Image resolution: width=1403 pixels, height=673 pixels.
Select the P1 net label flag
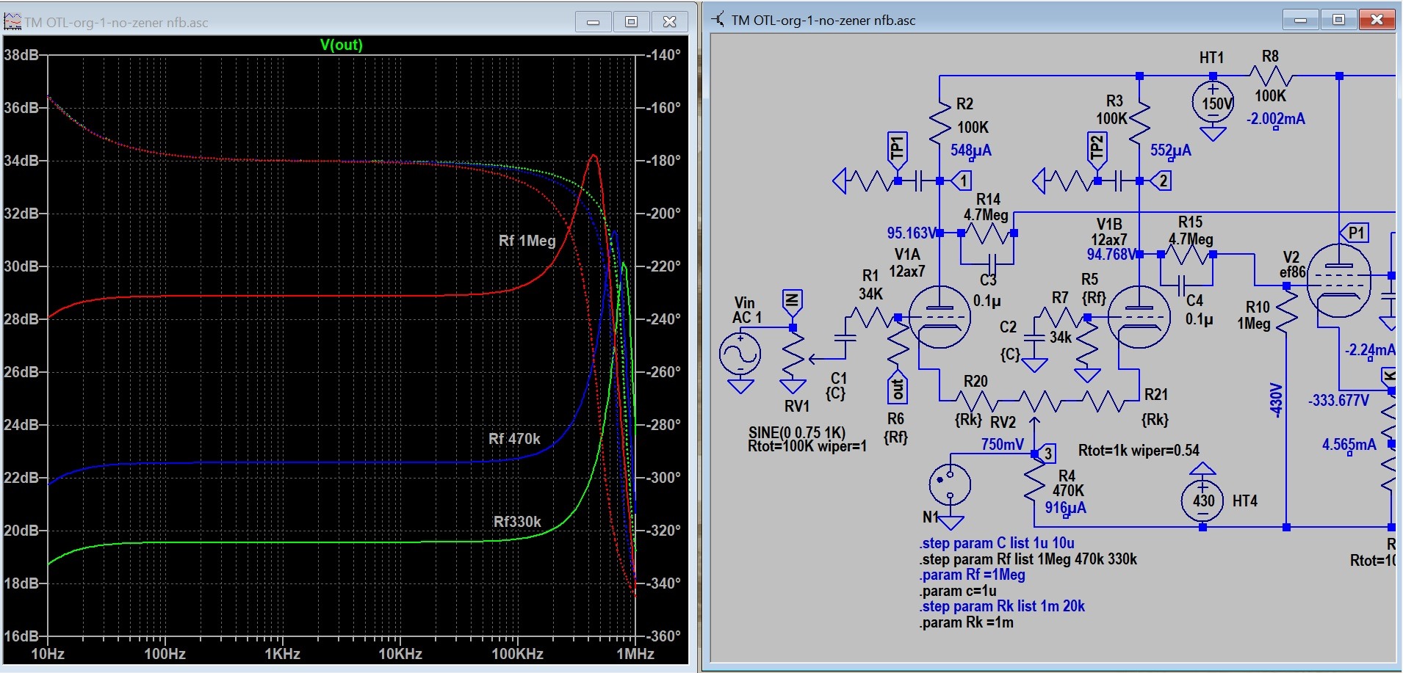point(1355,233)
